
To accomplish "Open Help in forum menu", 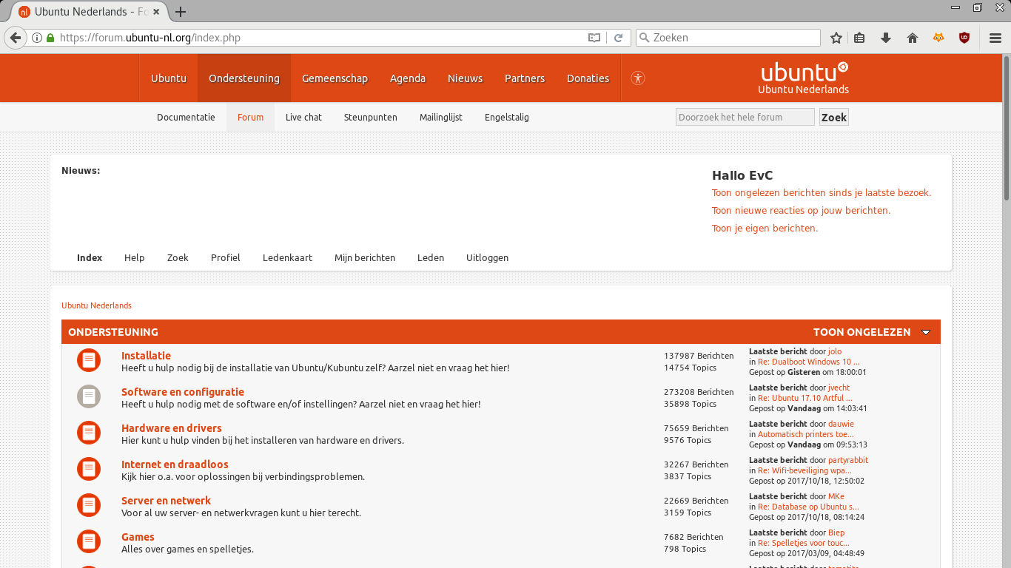I will tap(134, 258).
